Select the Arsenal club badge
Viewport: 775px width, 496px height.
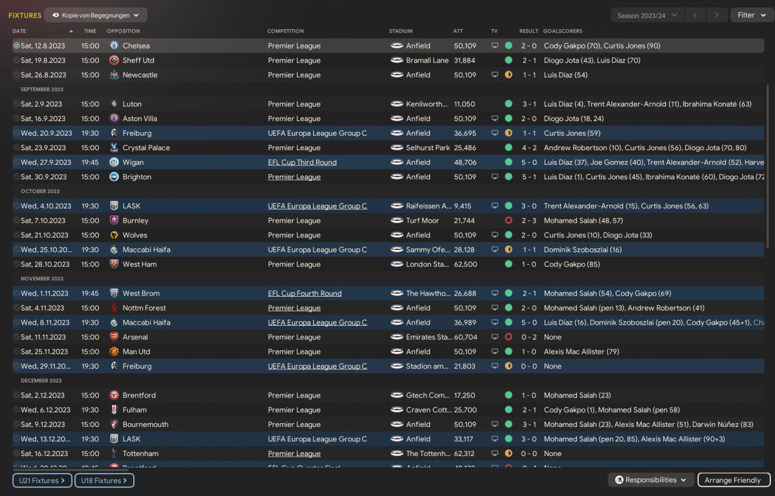[114, 337]
